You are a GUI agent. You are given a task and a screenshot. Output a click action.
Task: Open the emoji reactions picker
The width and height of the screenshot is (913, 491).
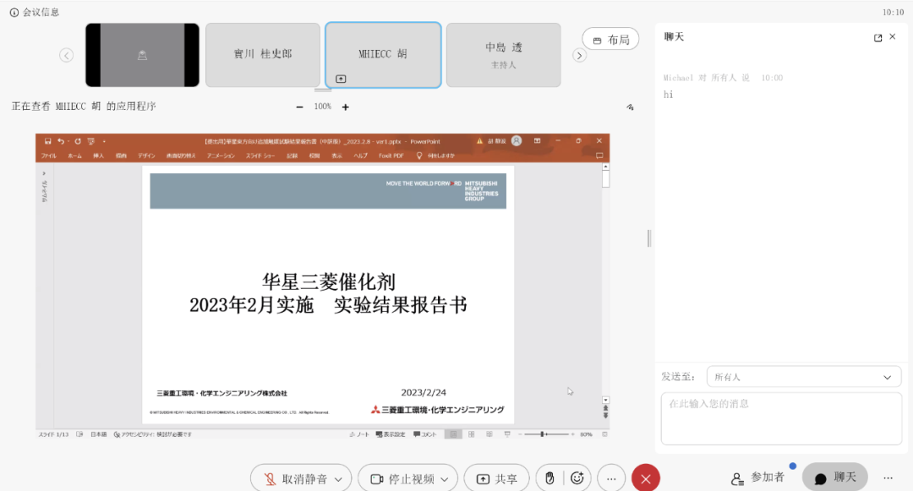coord(577,478)
